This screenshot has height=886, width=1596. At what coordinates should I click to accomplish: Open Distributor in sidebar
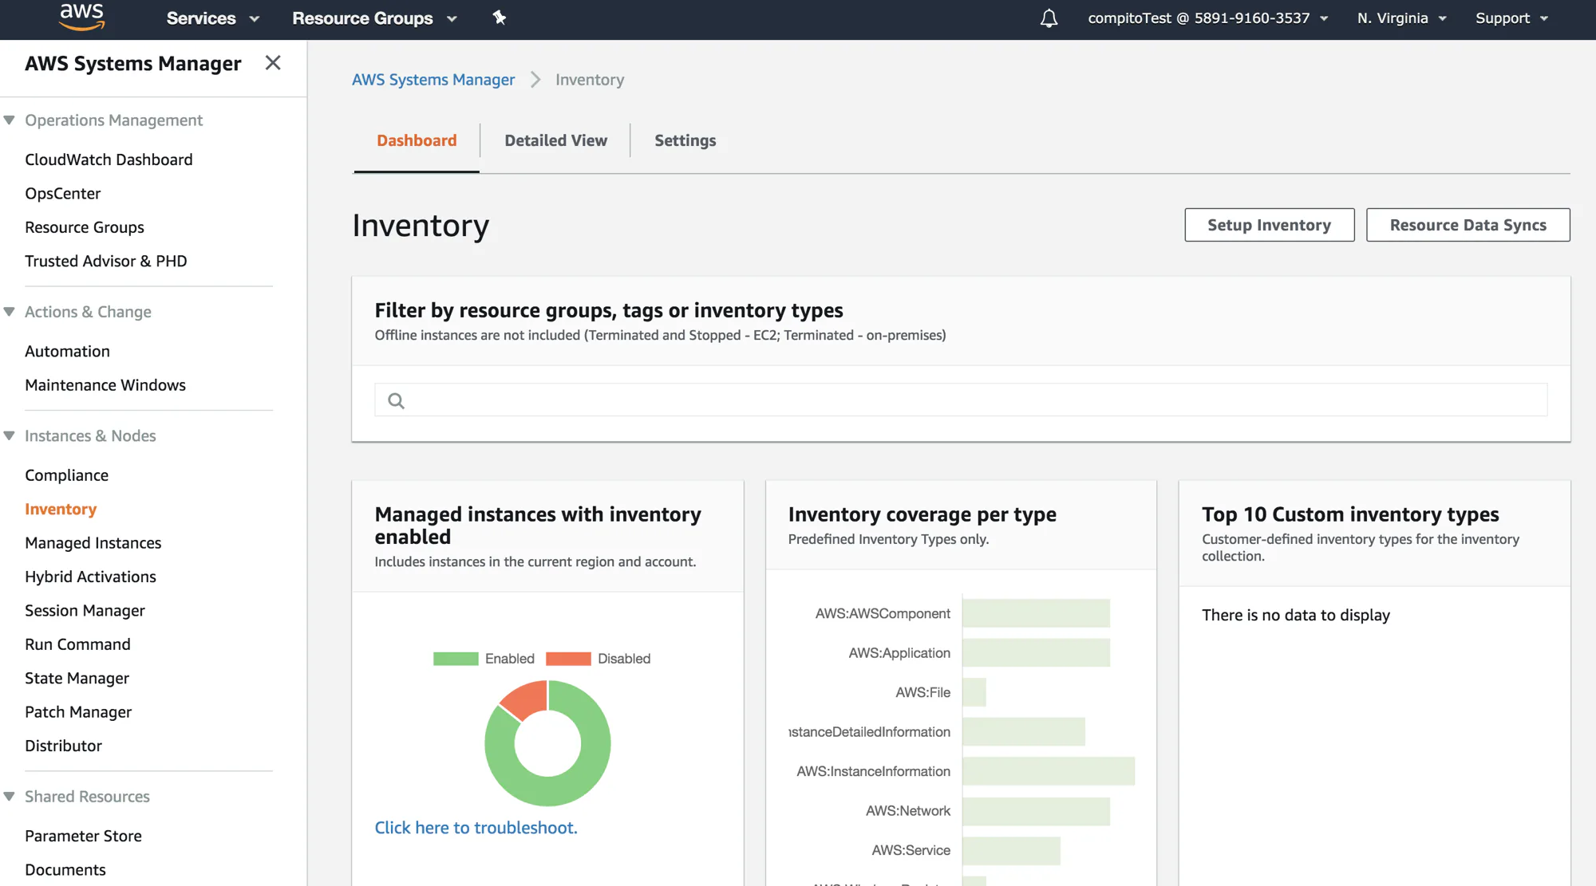(63, 746)
